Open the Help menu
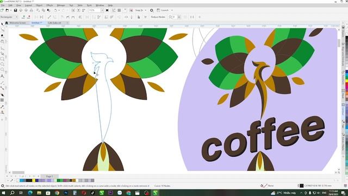This screenshot has width=348, height=196. point(110,5)
